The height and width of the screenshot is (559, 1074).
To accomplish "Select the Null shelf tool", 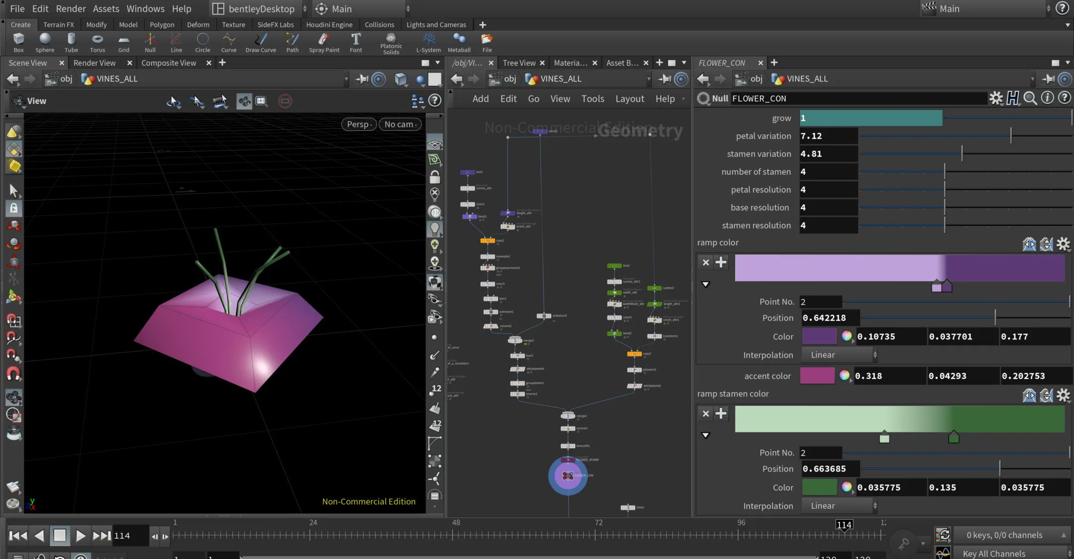I will click(x=150, y=42).
